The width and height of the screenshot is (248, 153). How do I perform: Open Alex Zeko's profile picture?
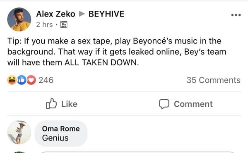[19, 19]
